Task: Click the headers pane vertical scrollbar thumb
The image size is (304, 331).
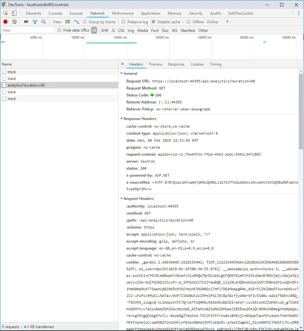Action: click(x=301, y=111)
